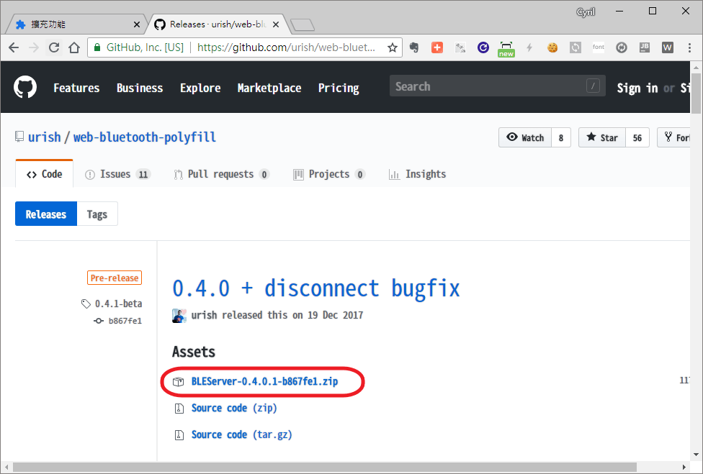
Task: Click the vertical scrollbar down arrow
Action: pyautogui.click(x=696, y=455)
